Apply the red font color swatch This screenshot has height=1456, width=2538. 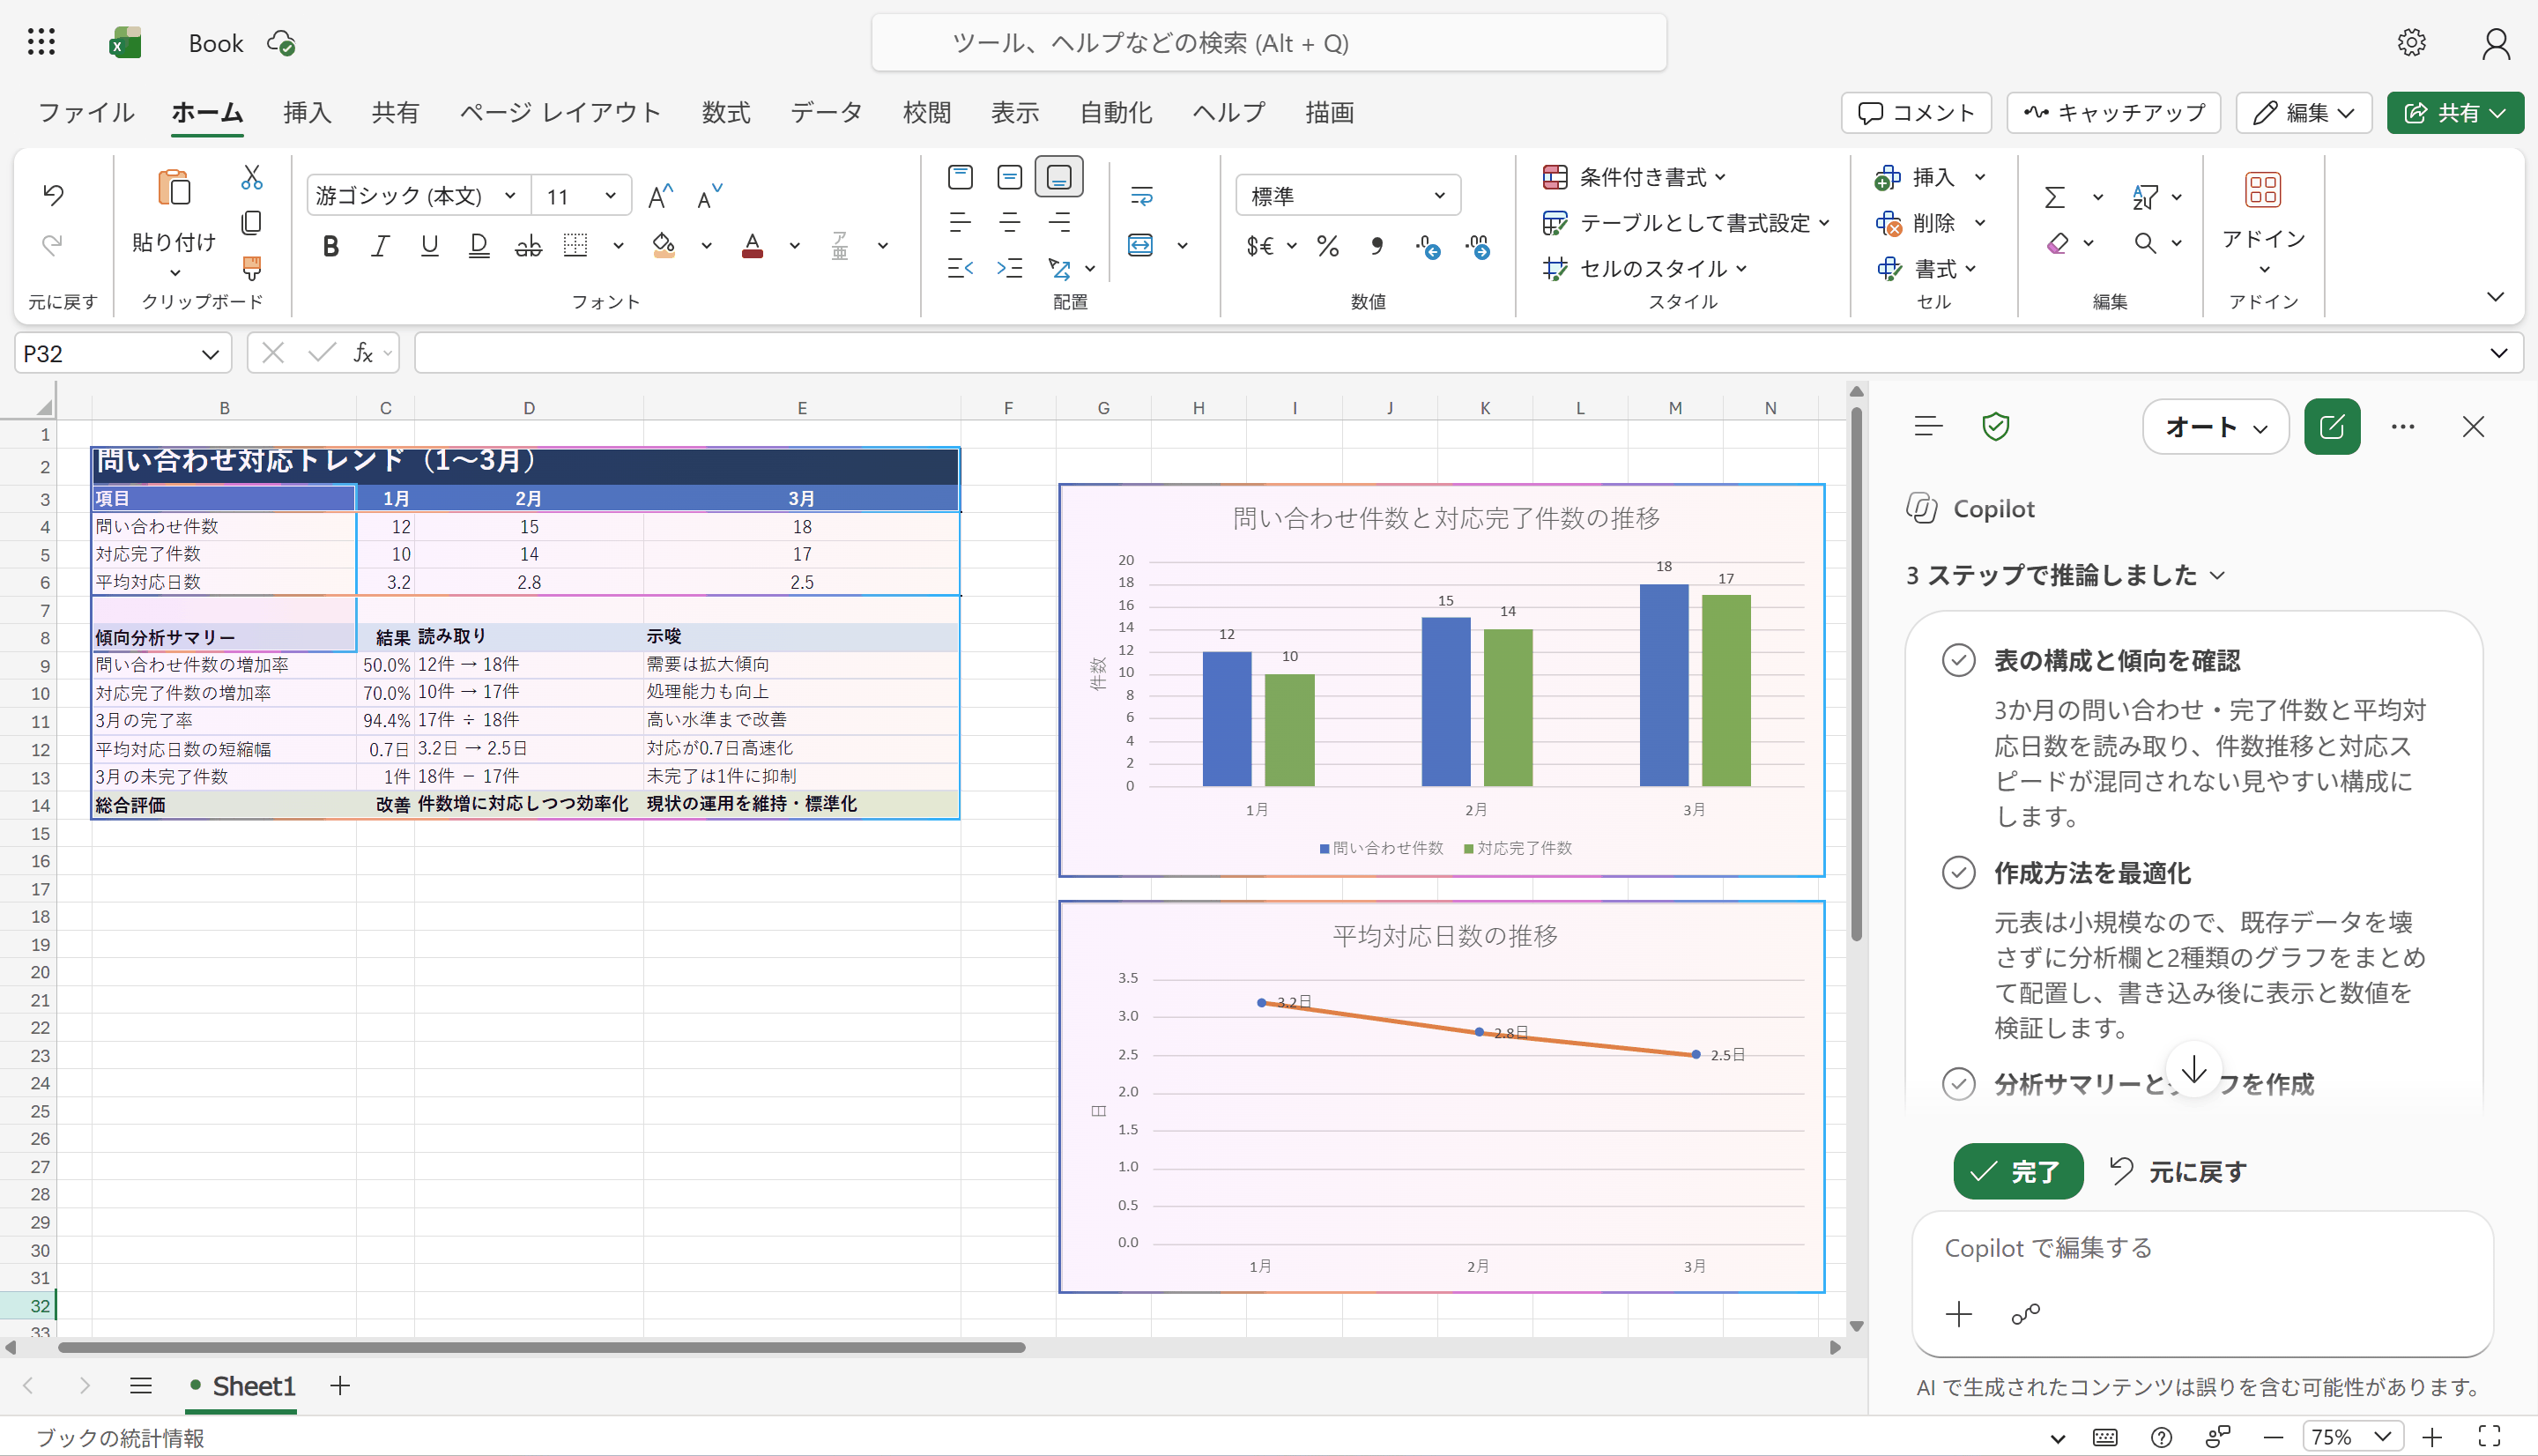coord(752,245)
